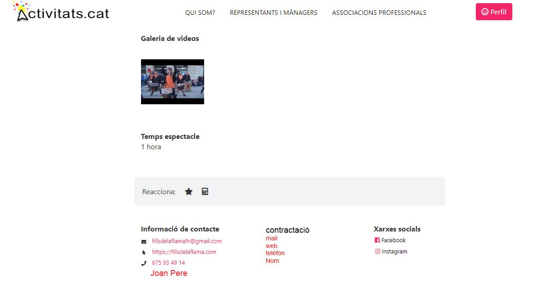Click the fillsdelaflamalh@gmail.com email link
The height and width of the screenshot is (293, 538).
187,241
